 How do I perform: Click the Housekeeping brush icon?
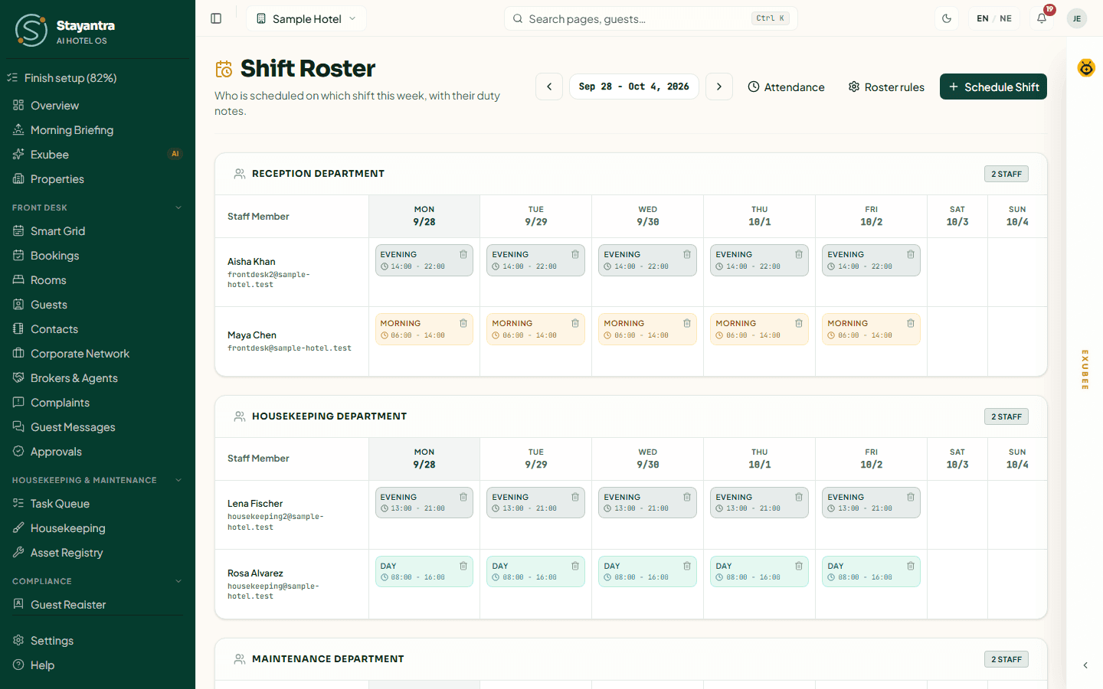tap(18, 528)
